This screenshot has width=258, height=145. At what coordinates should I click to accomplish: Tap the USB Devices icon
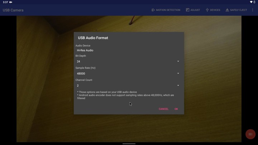pyautogui.click(x=207, y=10)
